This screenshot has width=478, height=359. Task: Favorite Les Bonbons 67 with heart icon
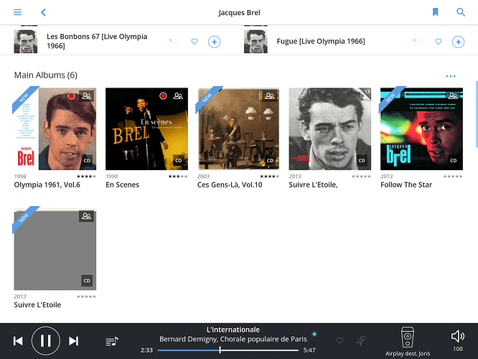pos(195,42)
